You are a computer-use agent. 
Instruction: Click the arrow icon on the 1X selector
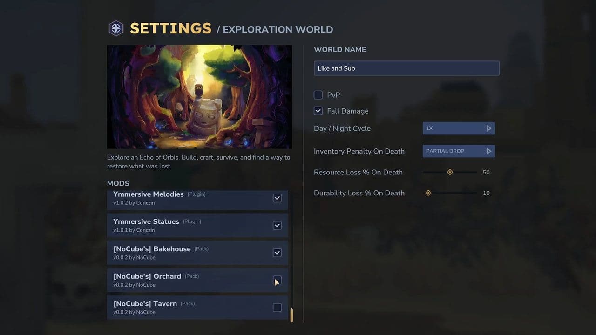coord(488,128)
